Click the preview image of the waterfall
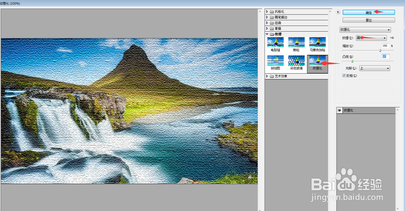Image resolution: width=405 pixels, height=211 pixels. click(129, 111)
